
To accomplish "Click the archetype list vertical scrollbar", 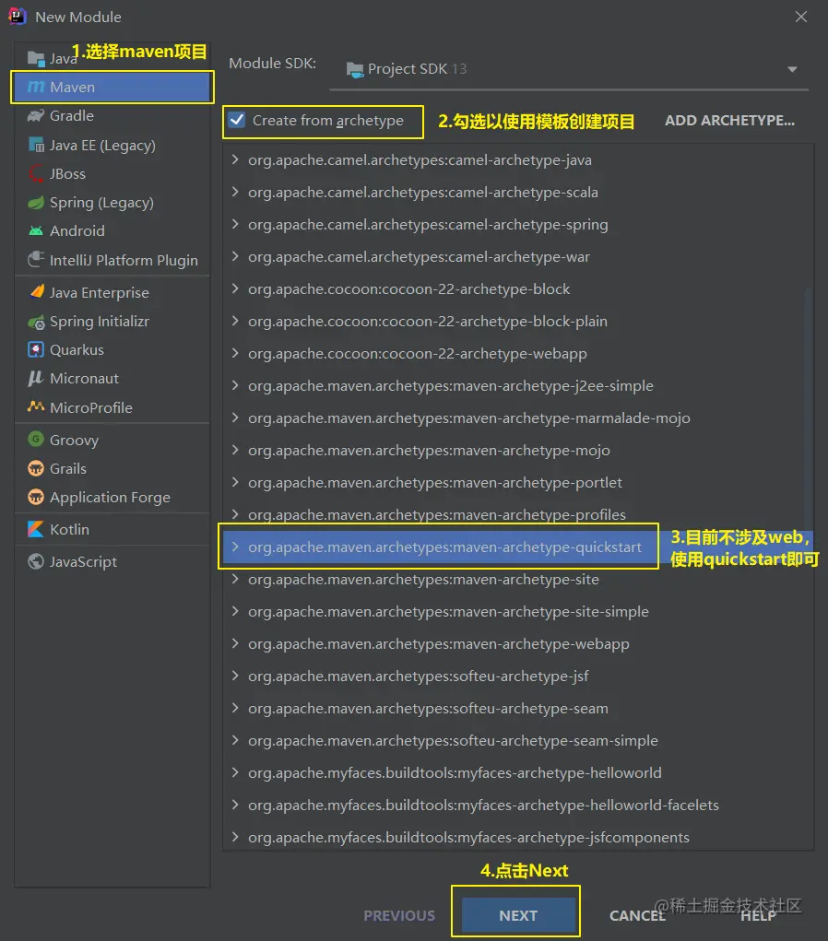I will point(809,408).
